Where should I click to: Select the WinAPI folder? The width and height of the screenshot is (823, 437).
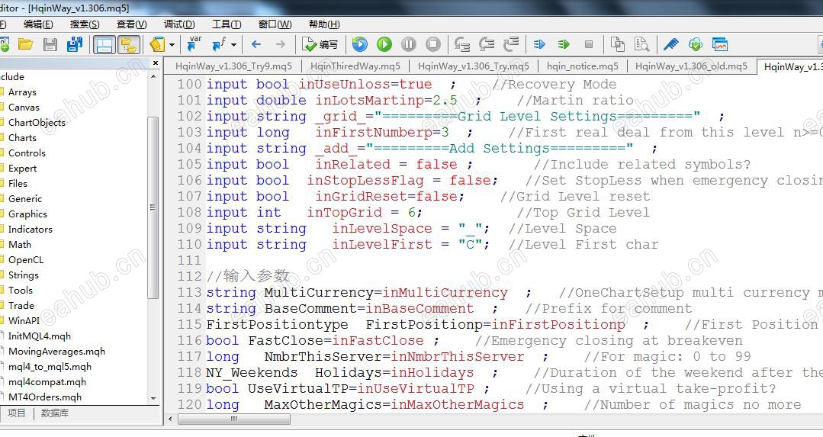tap(24, 320)
